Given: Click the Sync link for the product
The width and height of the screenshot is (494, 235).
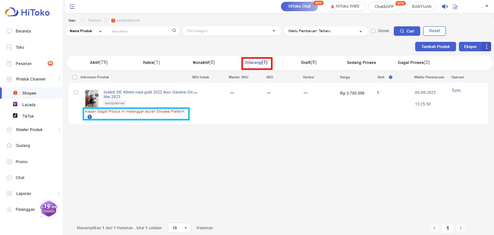Looking at the screenshot, I should click(456, 90).
